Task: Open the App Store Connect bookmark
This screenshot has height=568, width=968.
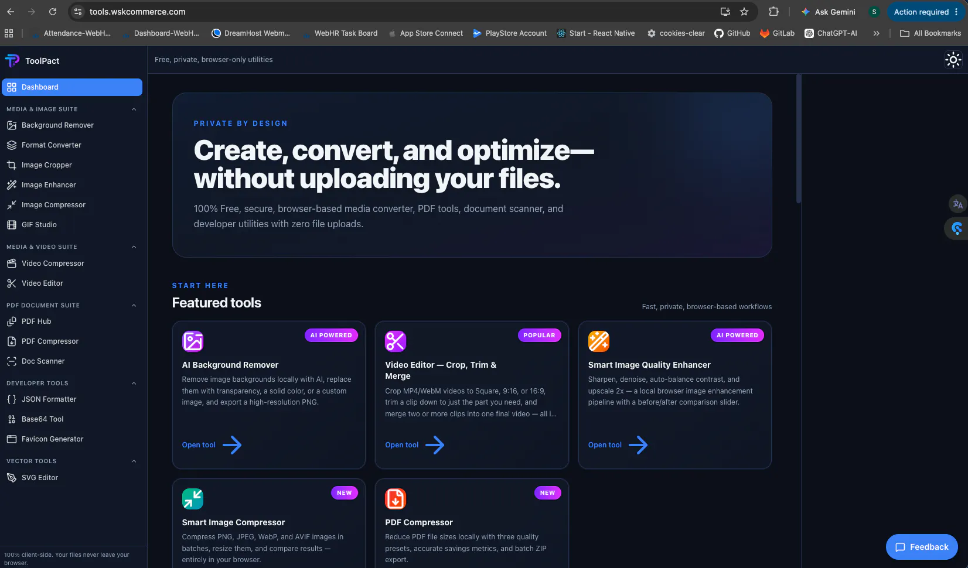Action: click(x=425, y=33)
